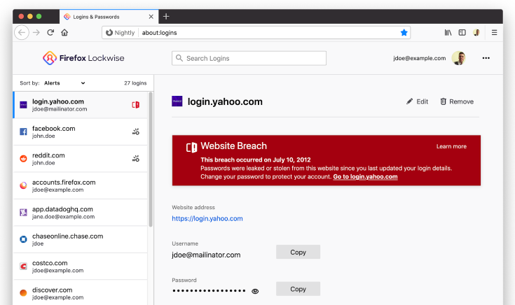Focus the Search Logins field
Screen dimensions: 515x305
point(249,58)
